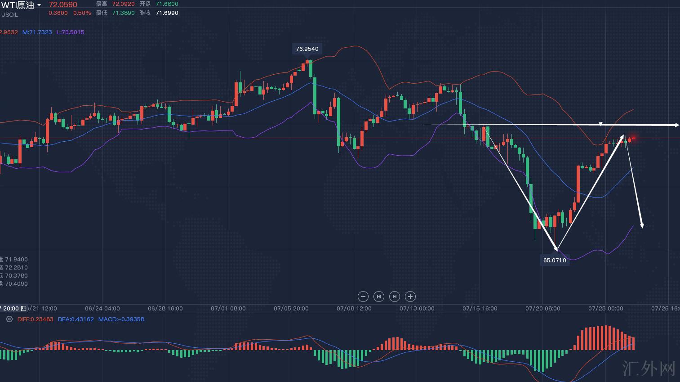Click the zoom in plus icon
This screenshot has width=680, height=382.
click(x=410, y=297)
